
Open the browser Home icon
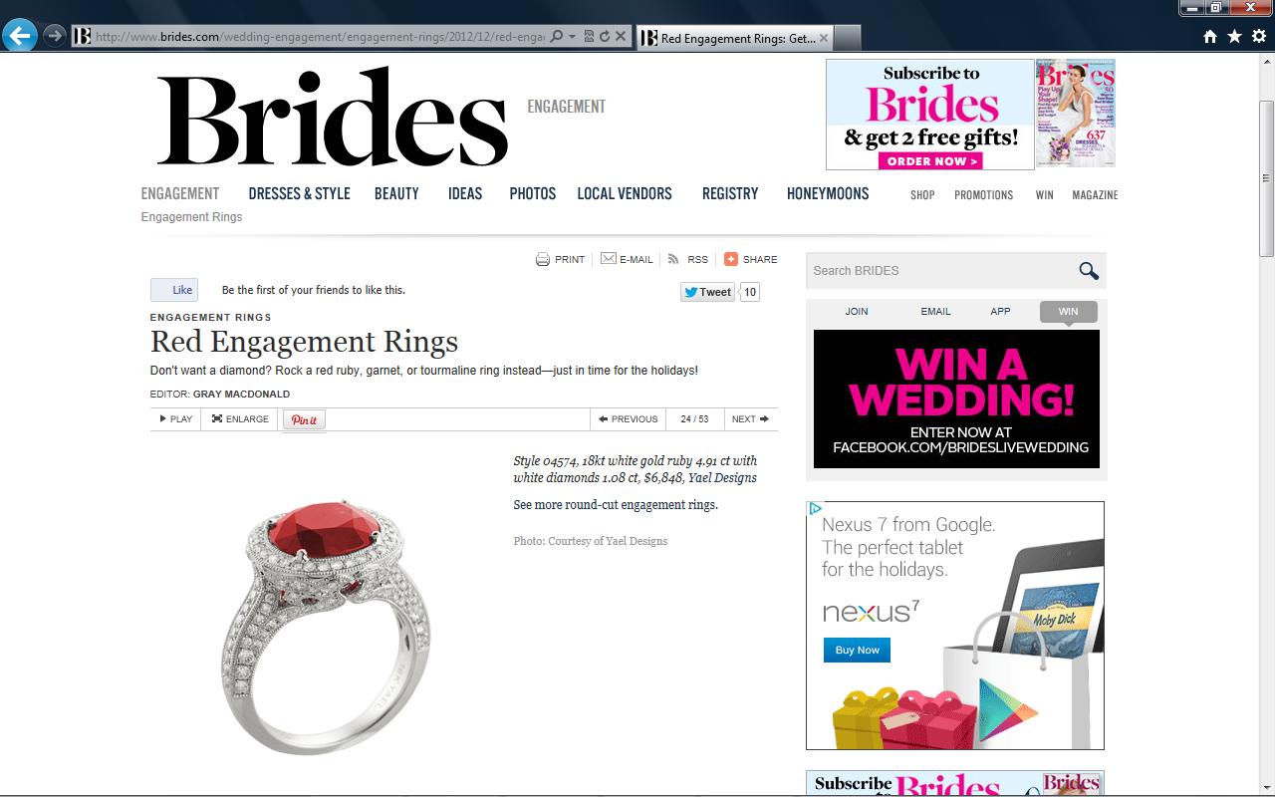coord(1210,37)
